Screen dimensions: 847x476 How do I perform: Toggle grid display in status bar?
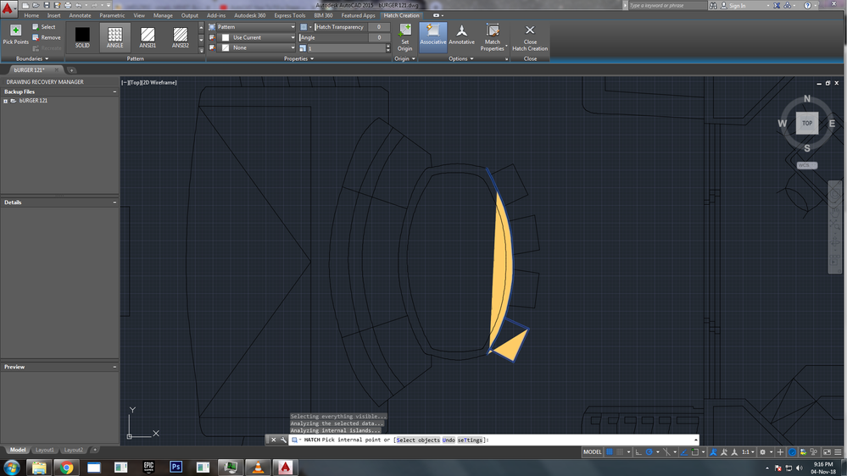point(610,451)
